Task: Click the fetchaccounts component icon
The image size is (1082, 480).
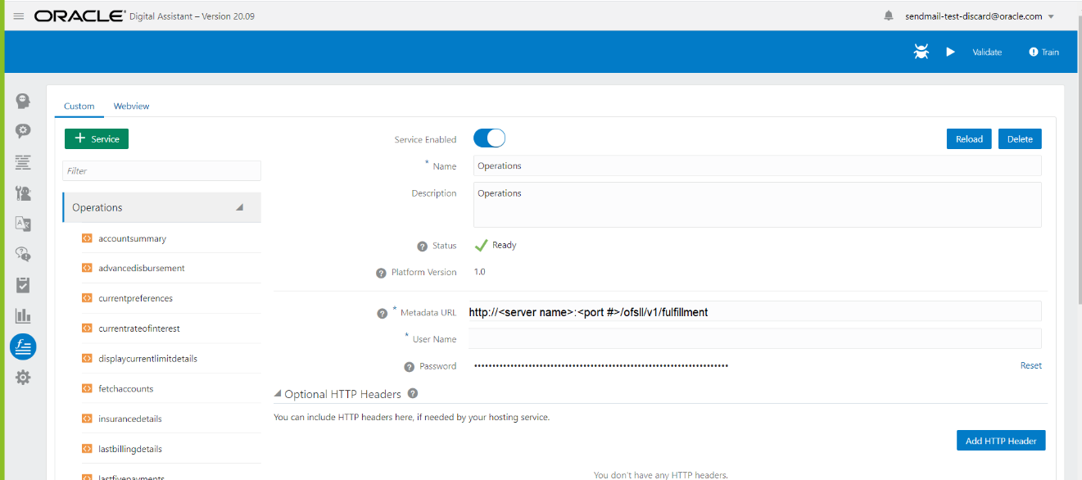Action: pos(87,388)
